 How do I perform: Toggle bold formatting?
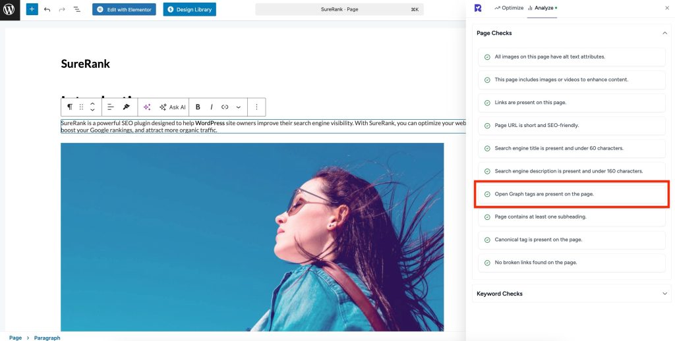198,107
